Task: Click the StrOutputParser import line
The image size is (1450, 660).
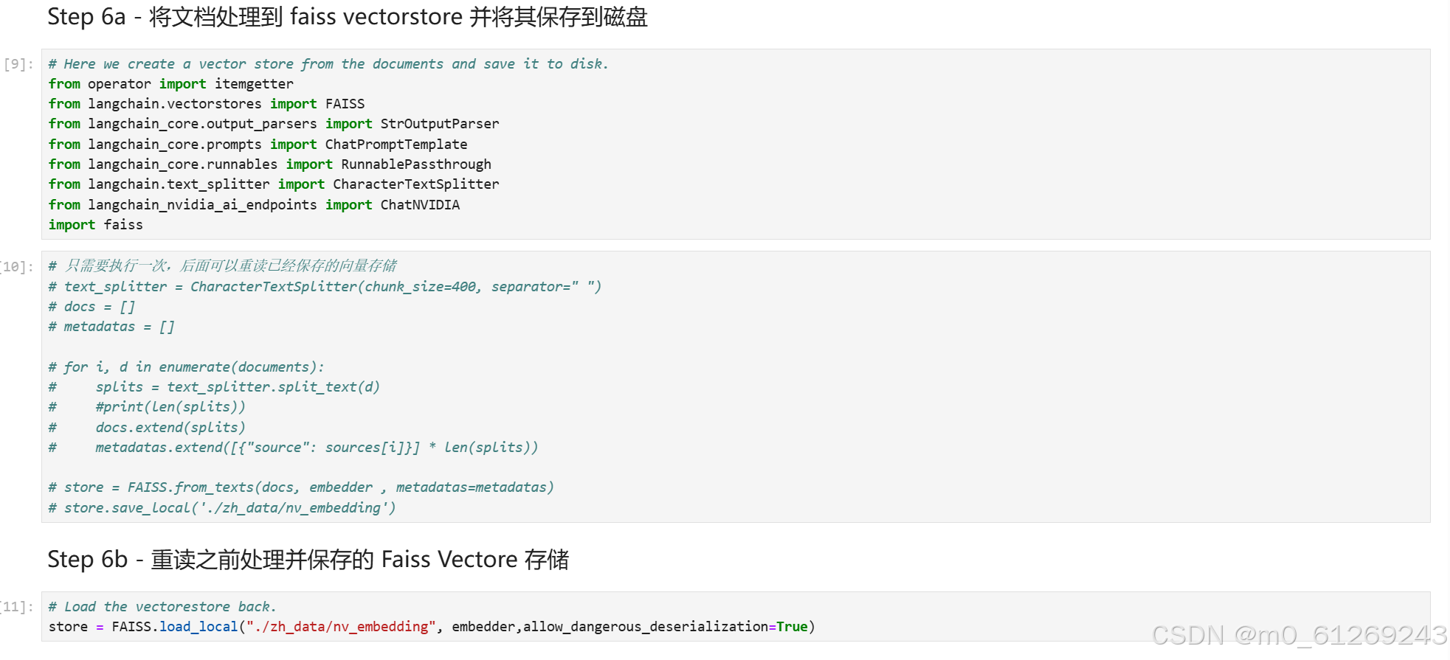Action: tap(274, 124)
